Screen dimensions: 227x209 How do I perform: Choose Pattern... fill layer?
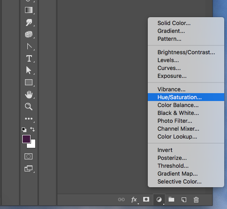pyautogui.click(x=186, y=39)
